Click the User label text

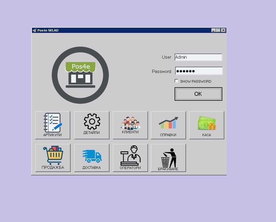(166, 57)
